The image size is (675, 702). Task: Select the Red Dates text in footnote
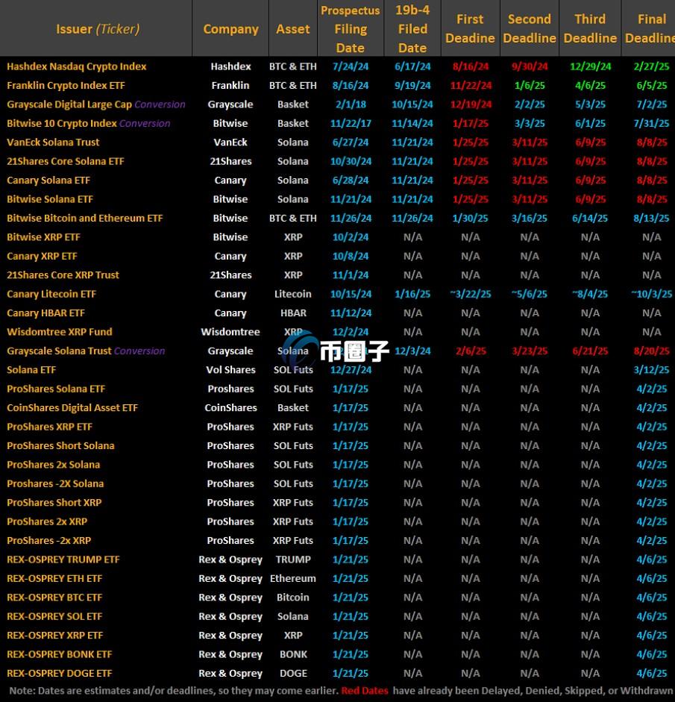[x=365, y=691]
